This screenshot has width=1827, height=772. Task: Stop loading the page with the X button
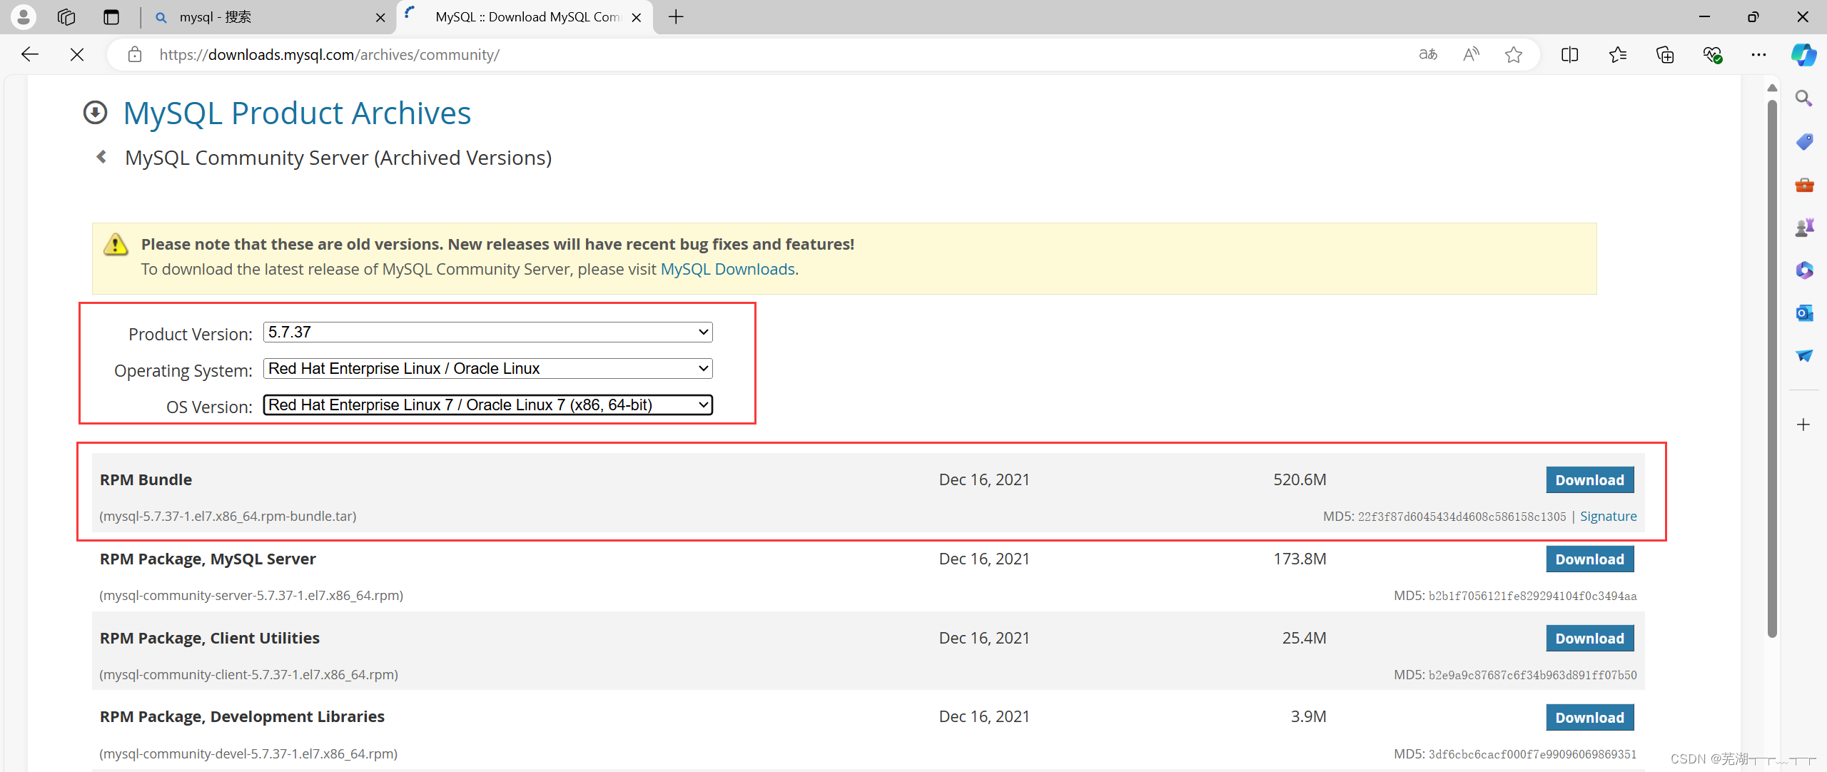click(77, 54)
